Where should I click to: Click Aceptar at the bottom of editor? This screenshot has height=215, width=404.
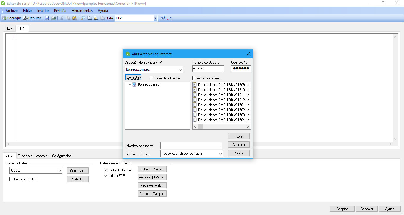tap(342, 209)
